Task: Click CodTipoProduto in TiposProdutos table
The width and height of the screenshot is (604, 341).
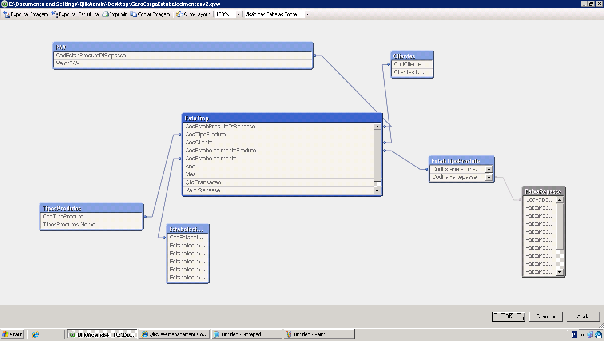Action: coord(91,217)
